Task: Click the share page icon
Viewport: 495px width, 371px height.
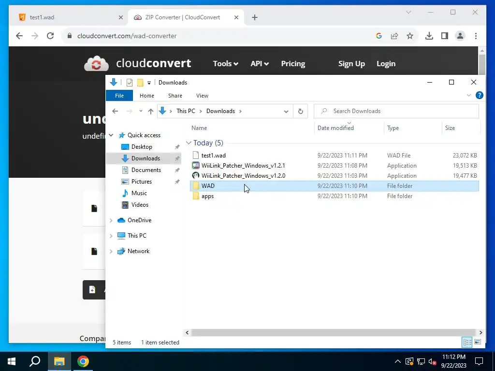Action: 394,36
